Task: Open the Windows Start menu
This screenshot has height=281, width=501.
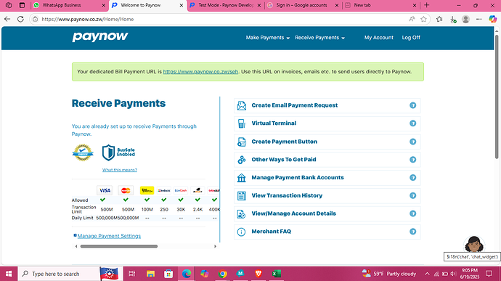Action: [x=9, y=274]
